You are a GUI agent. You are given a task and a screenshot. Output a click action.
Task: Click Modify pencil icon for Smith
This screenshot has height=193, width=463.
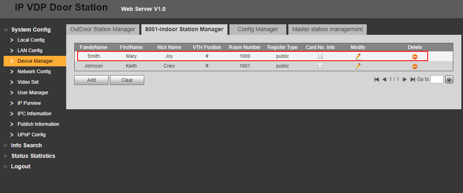click(x=358, y=57)
